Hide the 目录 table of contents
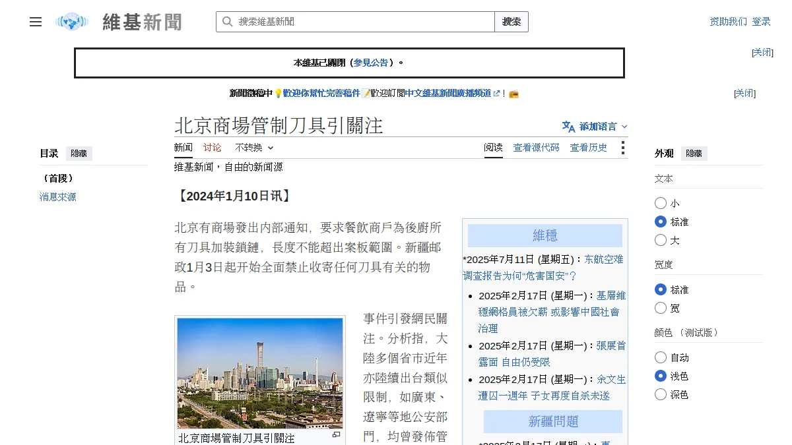Image resolution: width=792 pixels, height=445 pixels. pos(79,153)
